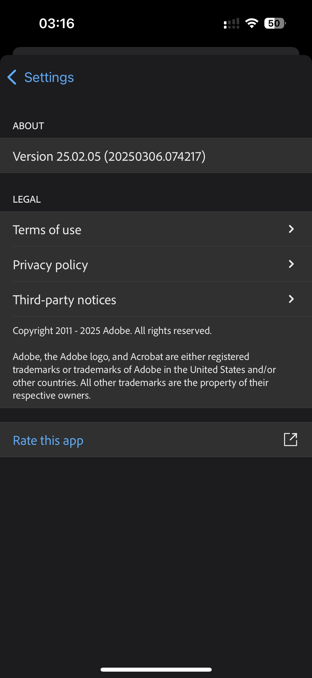Go back via the Settings label

tap(49, 77)
